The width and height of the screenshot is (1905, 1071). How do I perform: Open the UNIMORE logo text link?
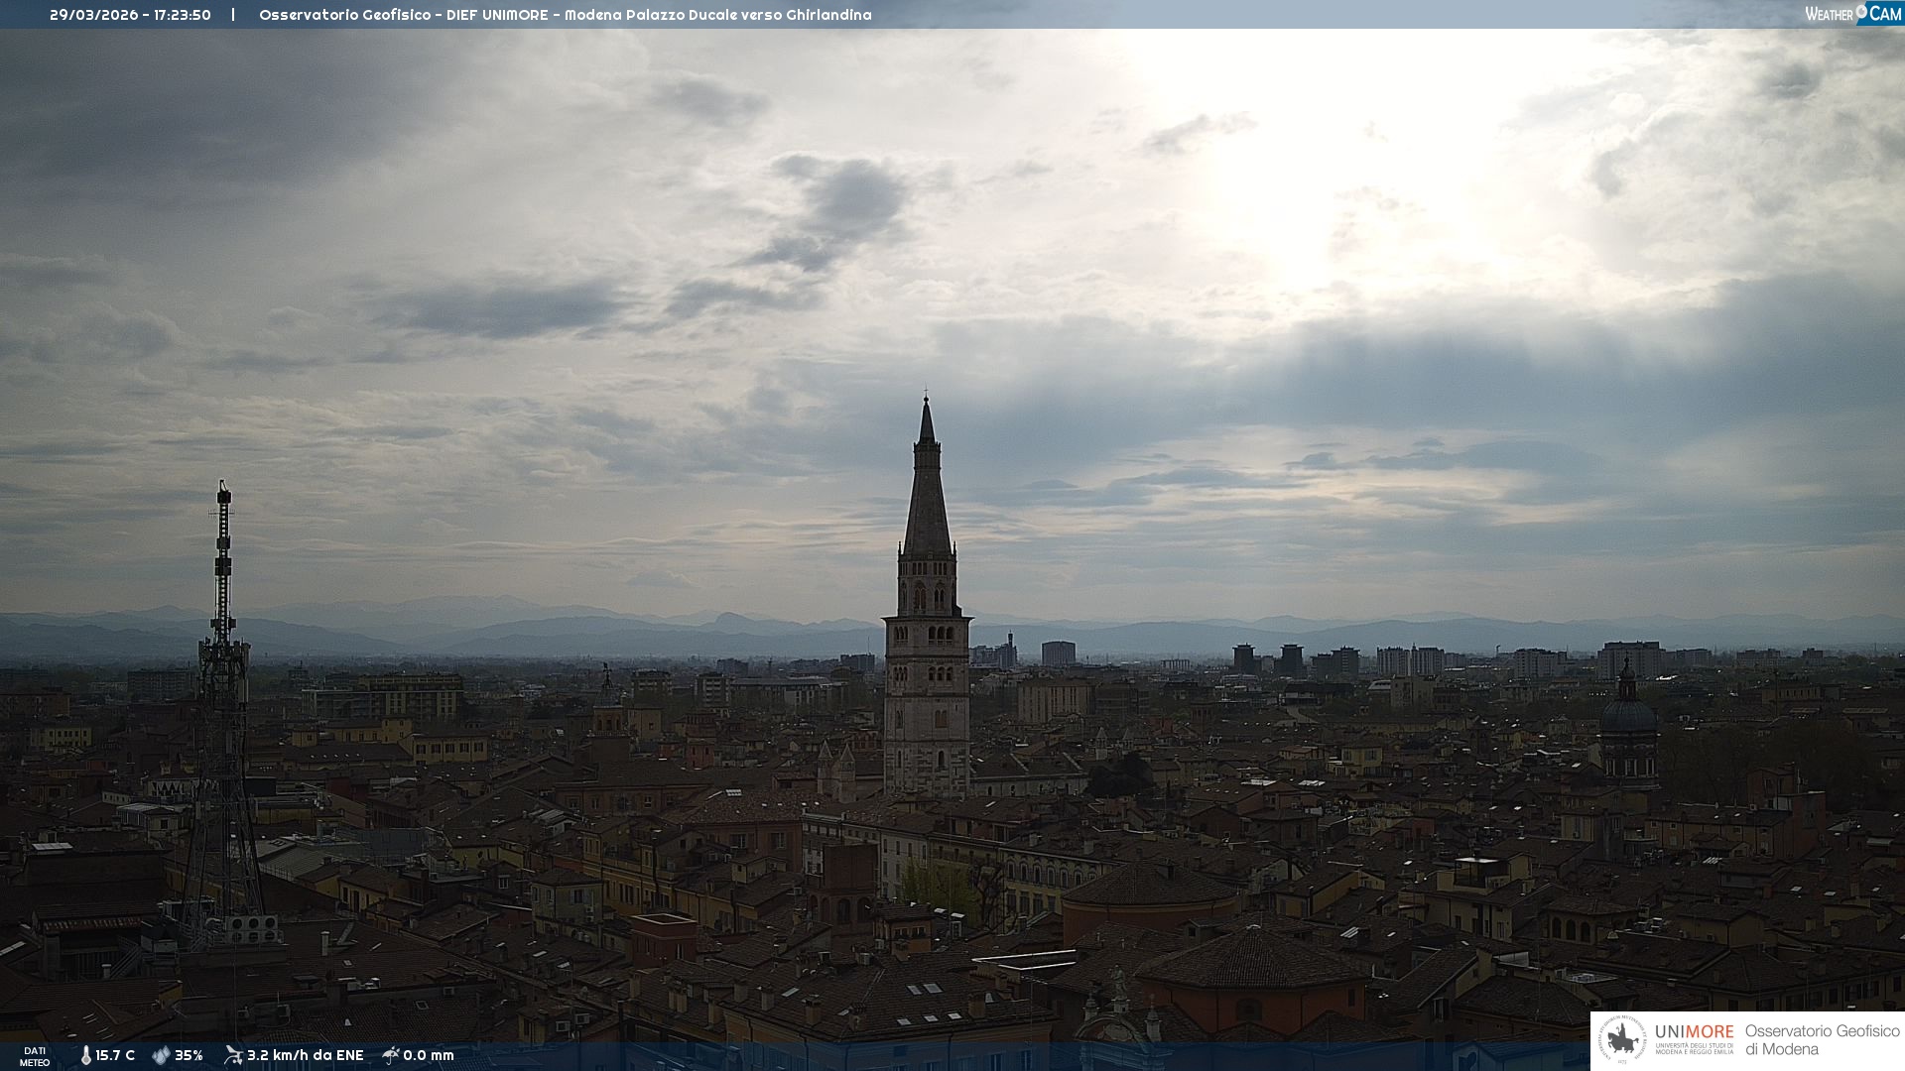pos(1694,1032)
